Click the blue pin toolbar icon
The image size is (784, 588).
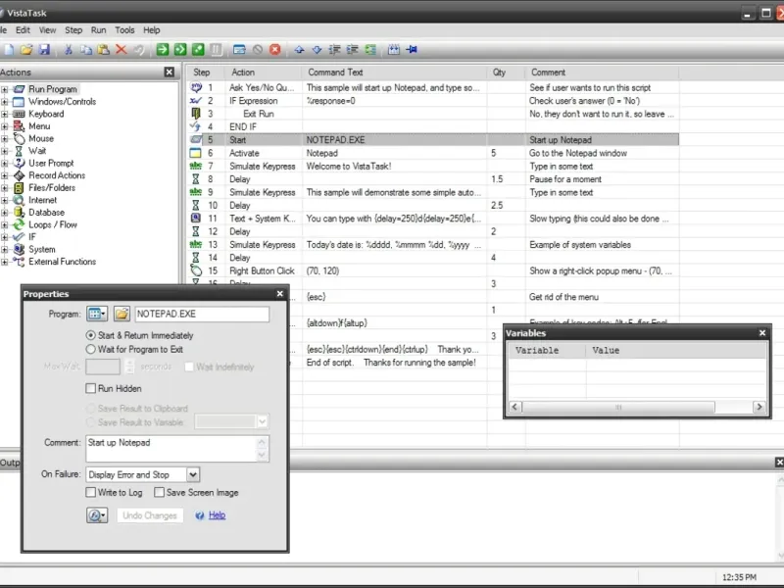[412, 50]
